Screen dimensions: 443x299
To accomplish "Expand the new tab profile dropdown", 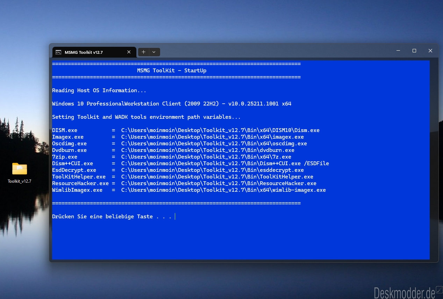I will (155, 52).
